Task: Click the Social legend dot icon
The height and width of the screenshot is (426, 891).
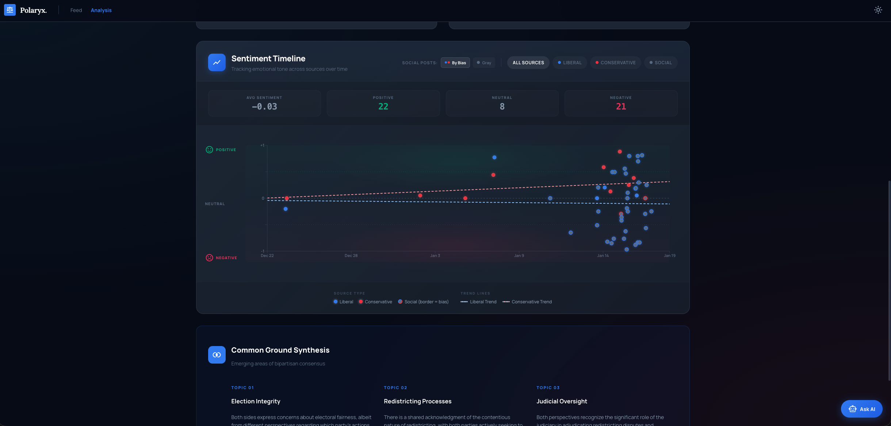Action: 400,302
